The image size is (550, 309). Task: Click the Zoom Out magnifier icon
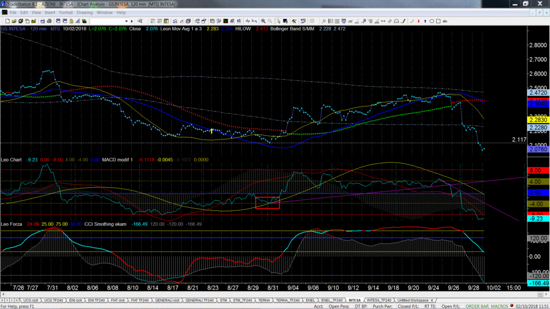click(x=270, y=21)
